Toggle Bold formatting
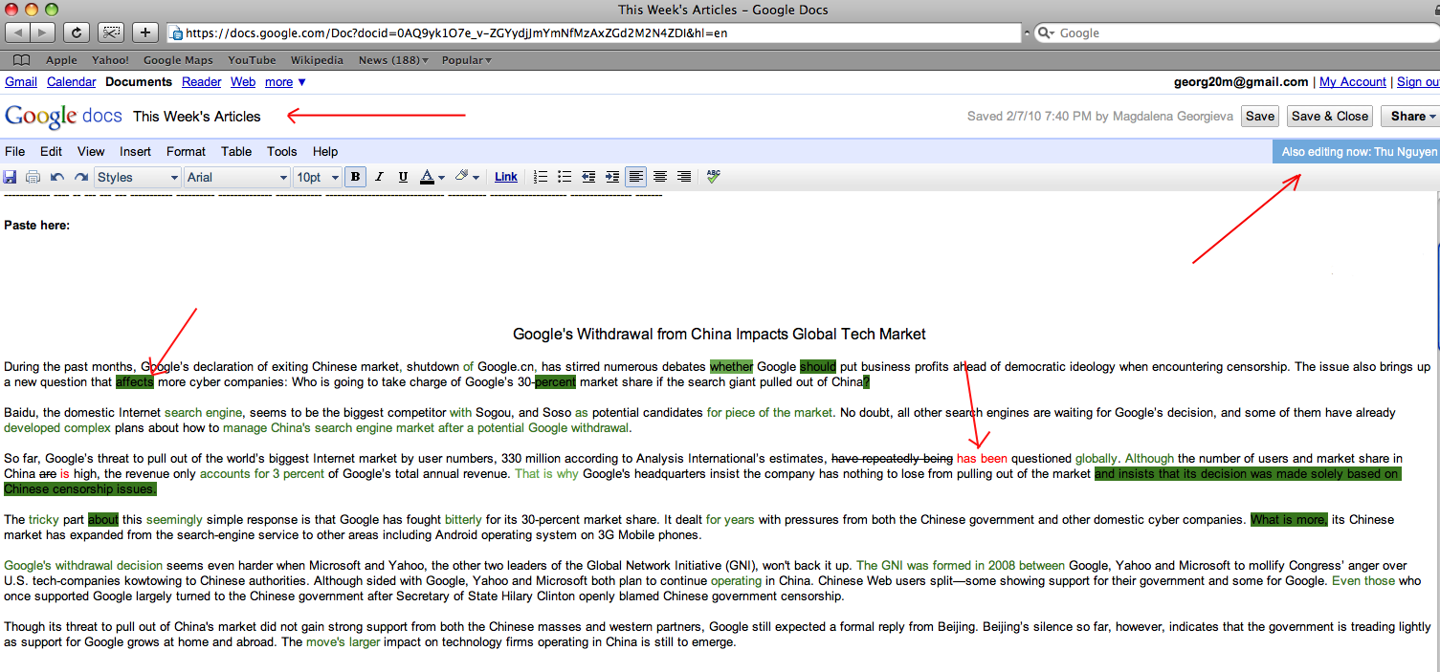1440x672 pixels. [355, 177]
